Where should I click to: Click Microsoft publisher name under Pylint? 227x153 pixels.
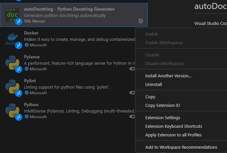tap(38, 93)
